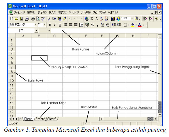Go to last sheet tab navigation arrow

[20, 119]
